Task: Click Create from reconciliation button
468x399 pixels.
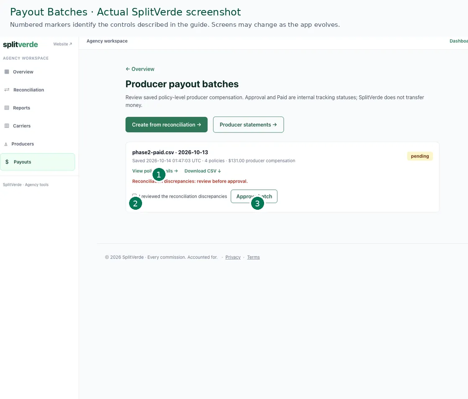Action: coord(167,125)
